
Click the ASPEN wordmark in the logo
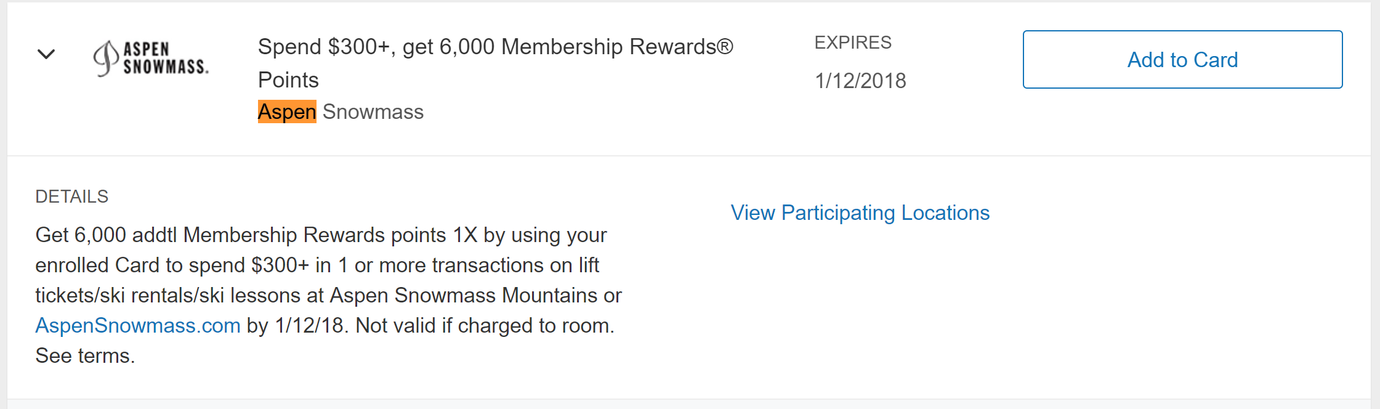click(147, 49)
